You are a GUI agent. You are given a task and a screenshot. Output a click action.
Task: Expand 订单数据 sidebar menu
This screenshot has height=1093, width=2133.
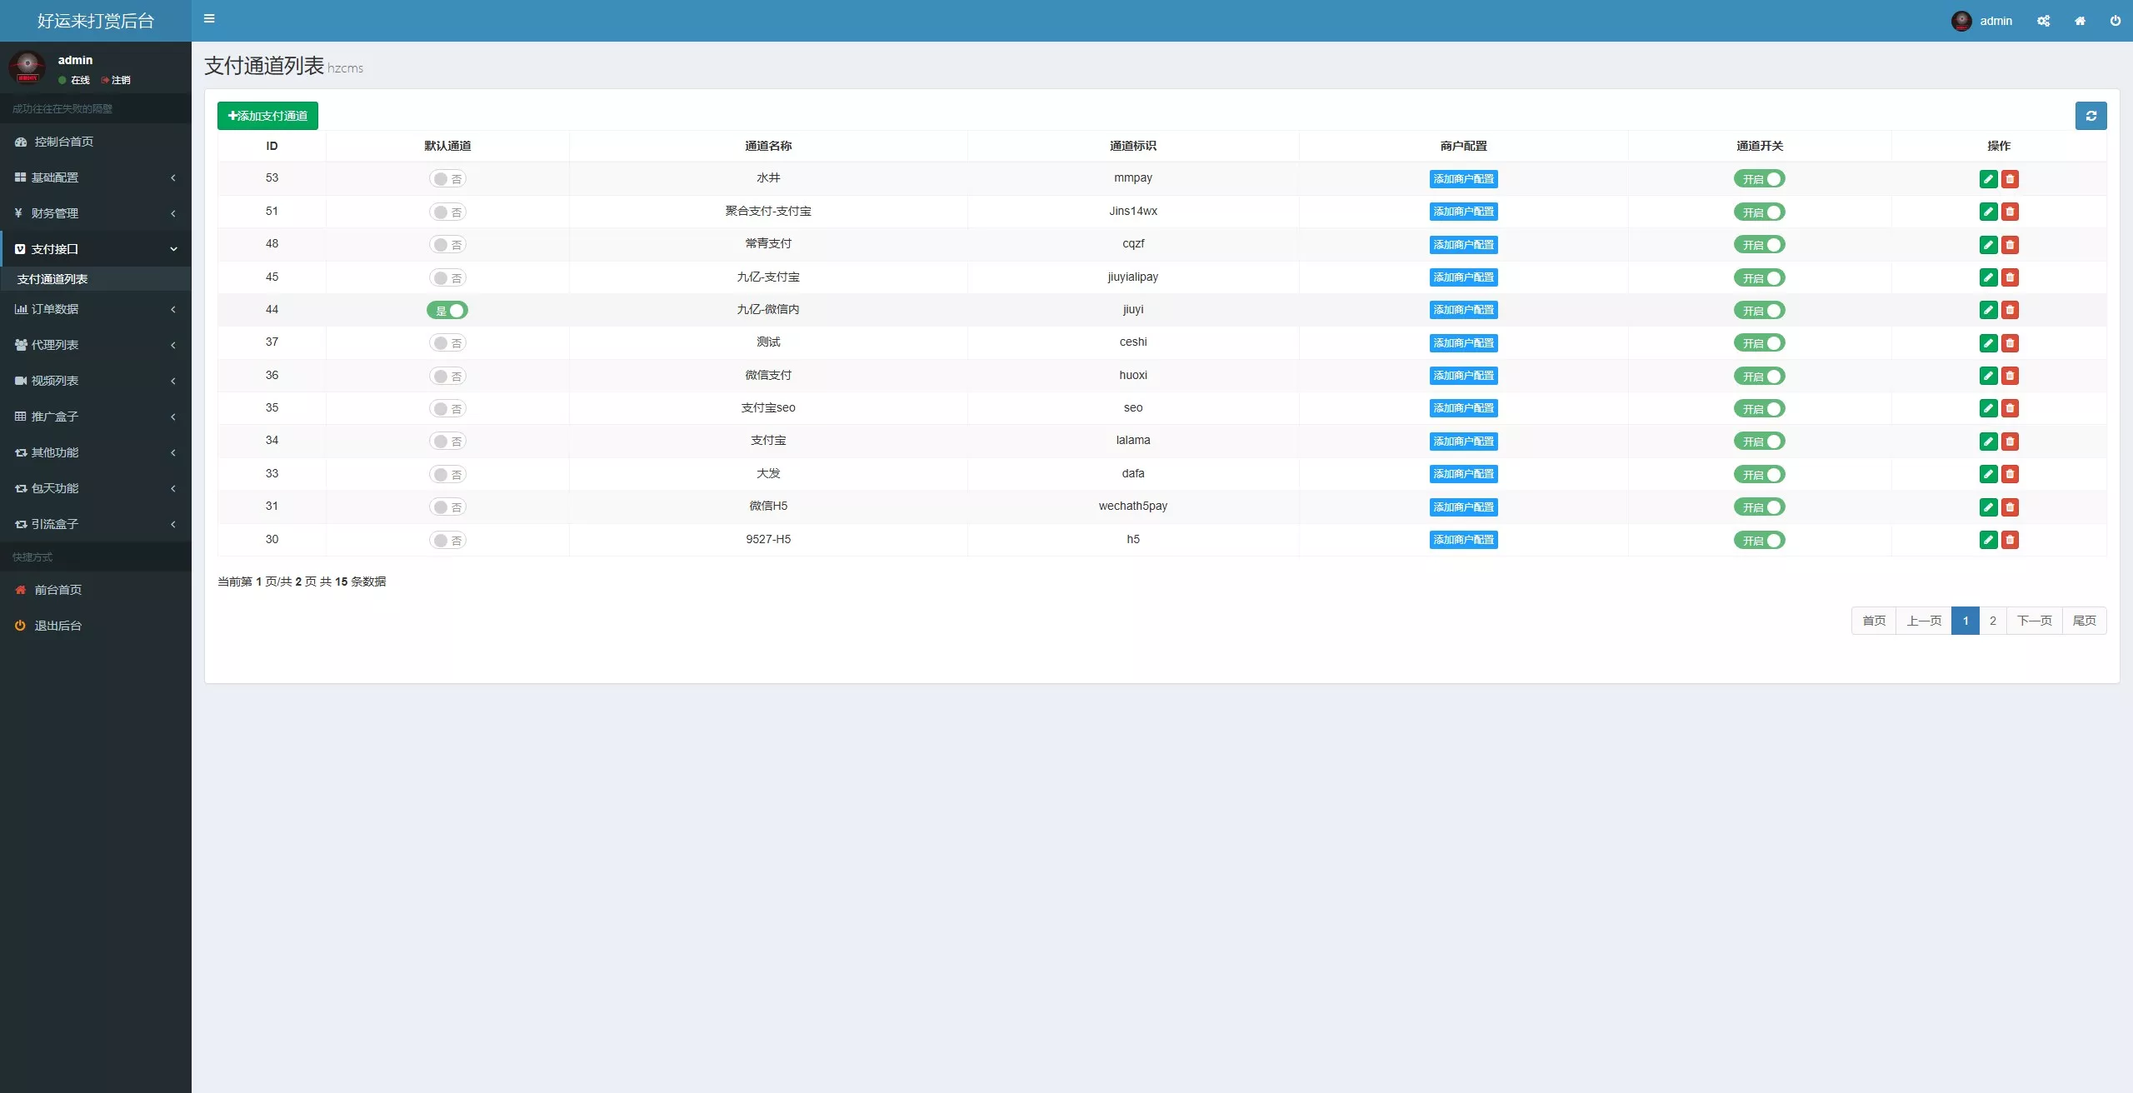96,309
